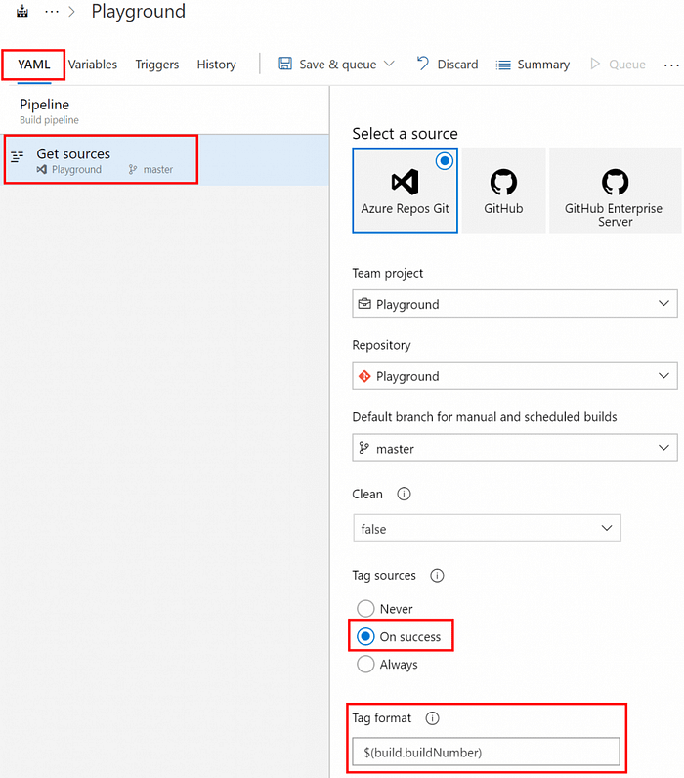This screenshot has height=778, width=684.
Task: Click the master branch icon under Get sources
Action: 133,170
